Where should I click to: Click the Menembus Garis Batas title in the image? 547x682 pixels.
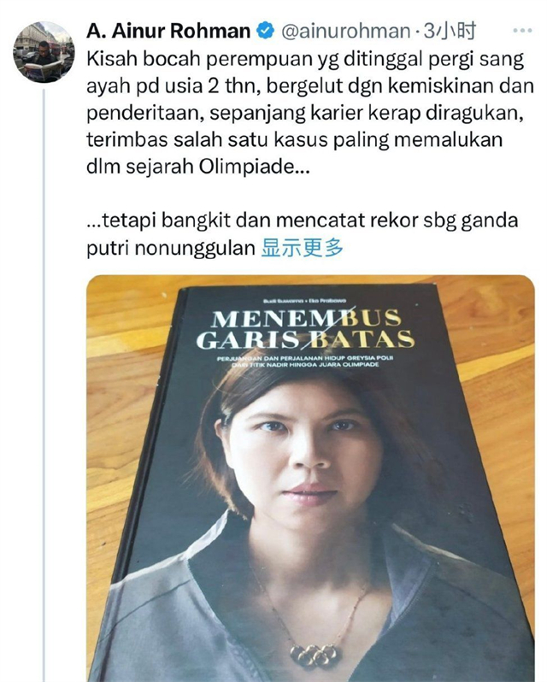point(305,329)
